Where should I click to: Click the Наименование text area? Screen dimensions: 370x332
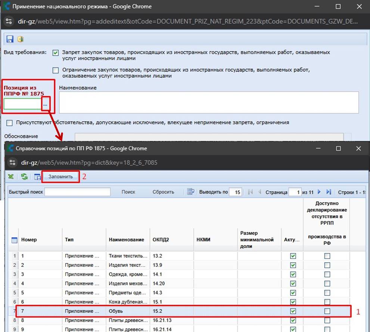[x=209, y=102]
